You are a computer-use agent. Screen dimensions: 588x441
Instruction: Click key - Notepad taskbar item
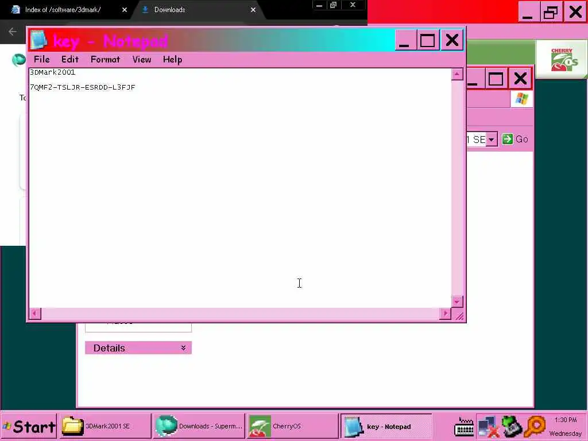[x=386, y=427]
